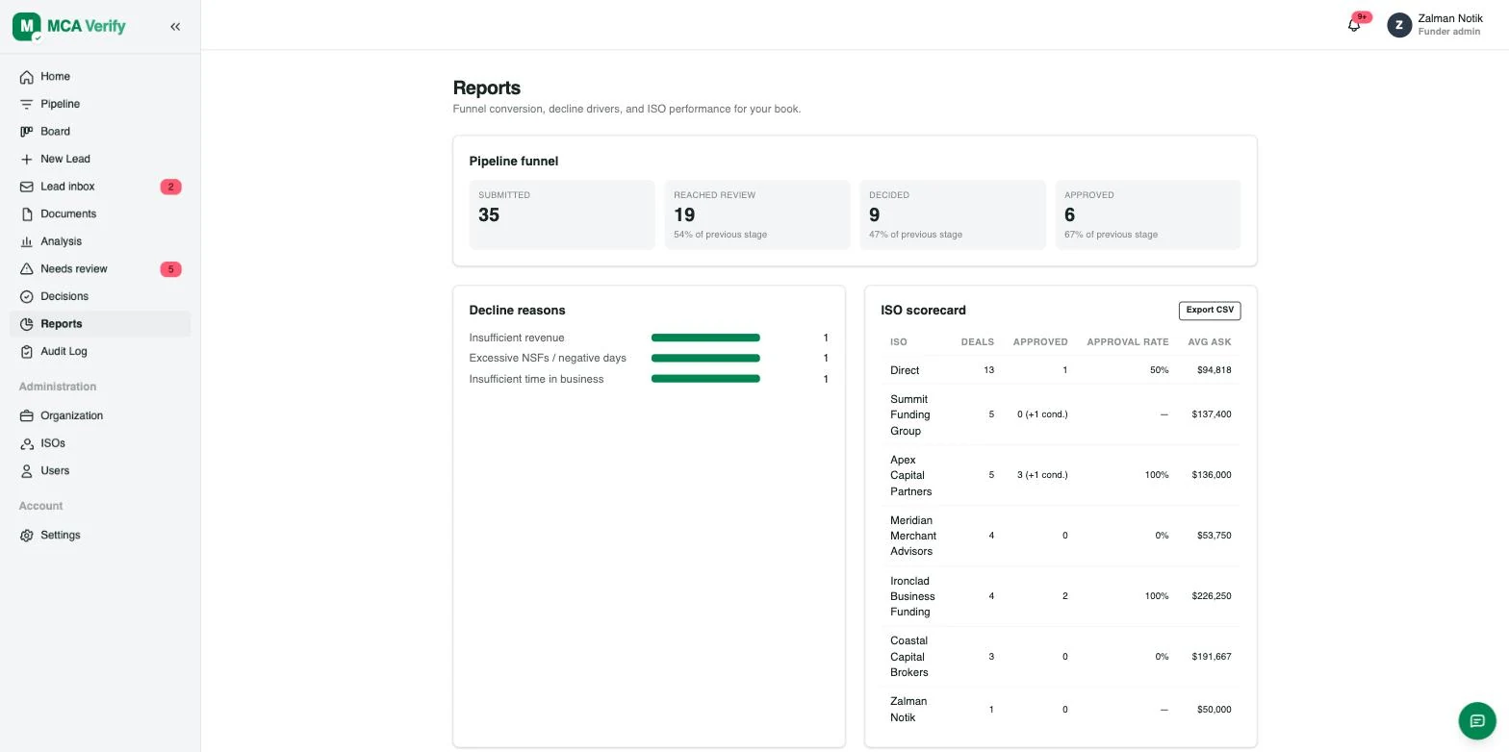The height and width of the screenshot is (752, 1509).
Task: Navigate to Decisions
Action: click(x=100, y=297)
